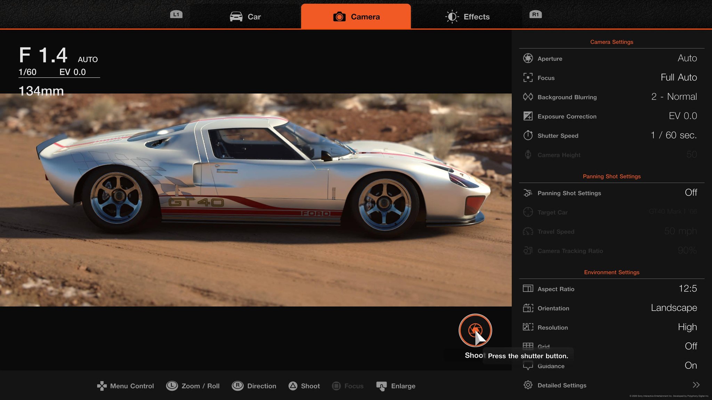Click the Camera Settings section heading
Screen dimensions: 712x400
(x=612, y=42)
